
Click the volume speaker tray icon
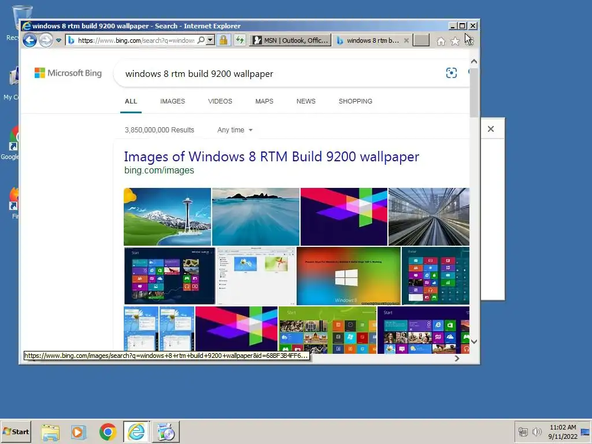pyautogui.click(x=536, y=431)
